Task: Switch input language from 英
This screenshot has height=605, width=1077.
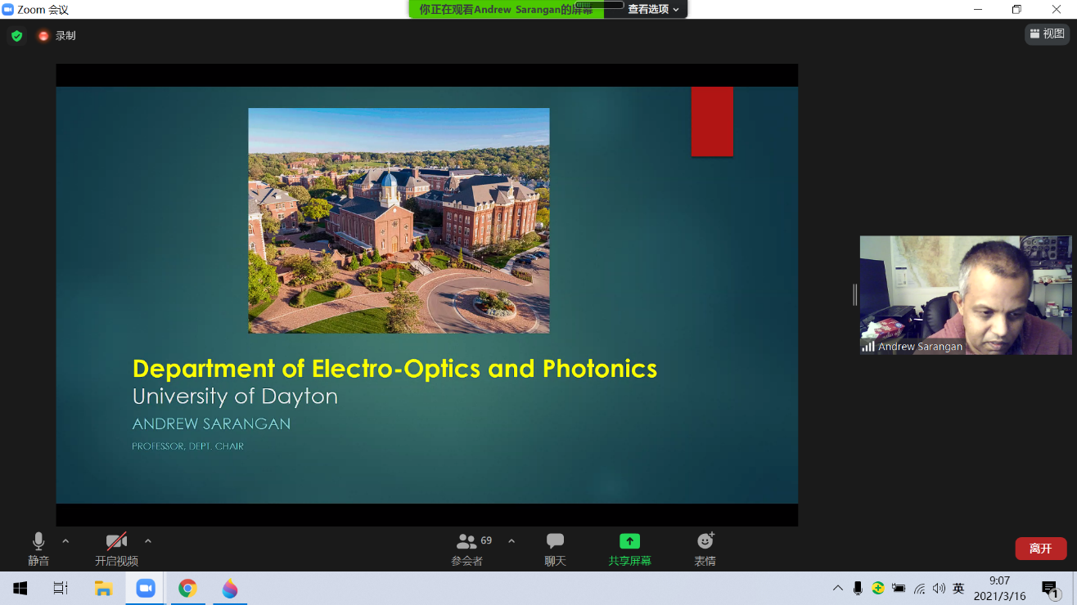Action: [958, 588]
